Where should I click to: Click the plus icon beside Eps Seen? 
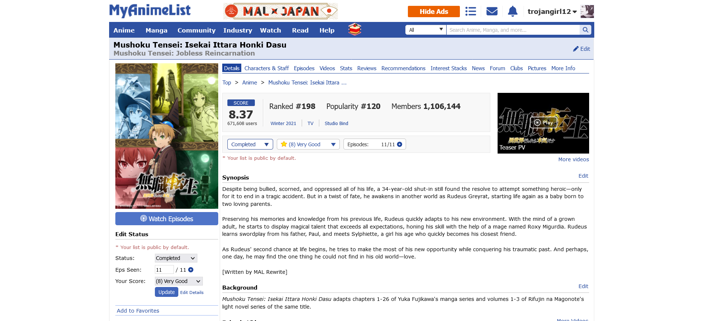click(x=191, y=270)
